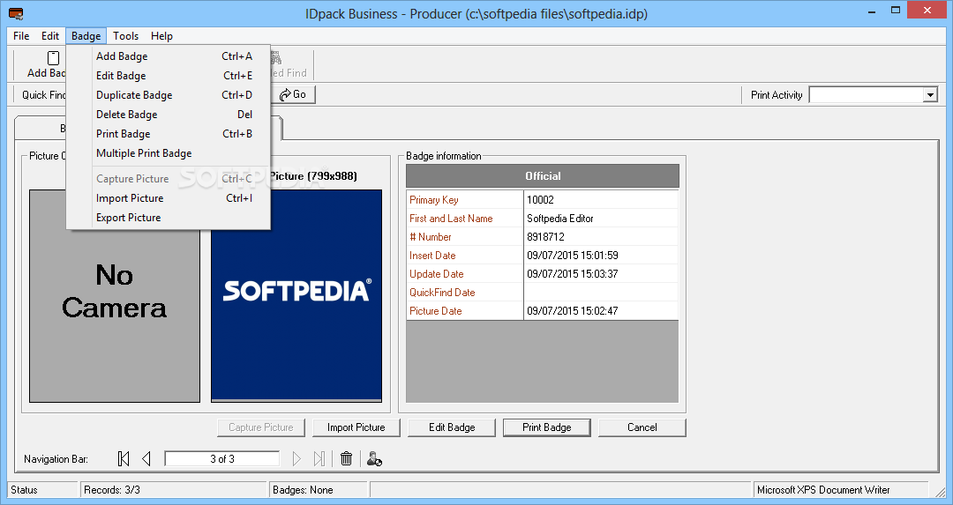
Task: Open the Help menu
Action: 161,36
